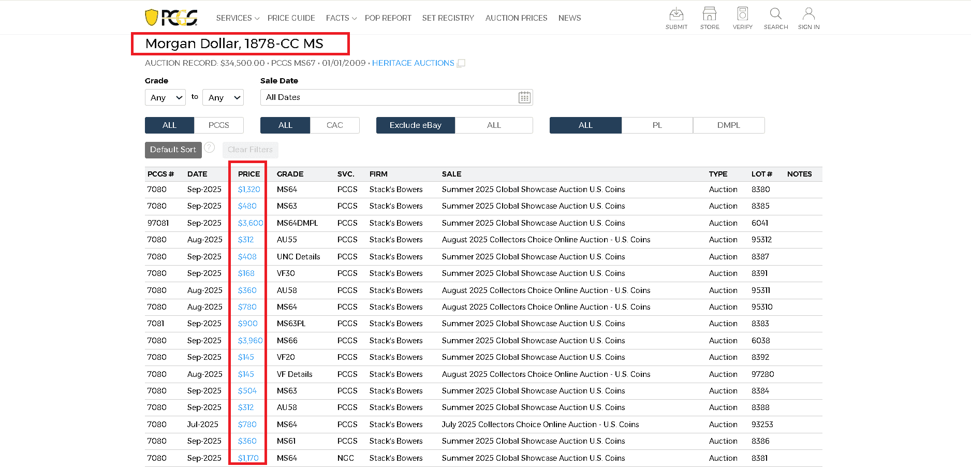Select the PL designation filter
Screen dimensions: 971x467
pyautogui.click(x=657, y=125)
